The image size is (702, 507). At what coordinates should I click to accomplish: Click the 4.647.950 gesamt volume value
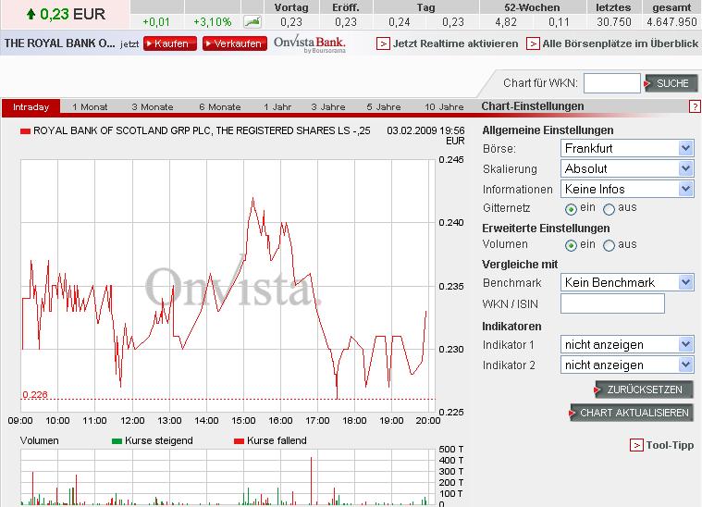671,22
